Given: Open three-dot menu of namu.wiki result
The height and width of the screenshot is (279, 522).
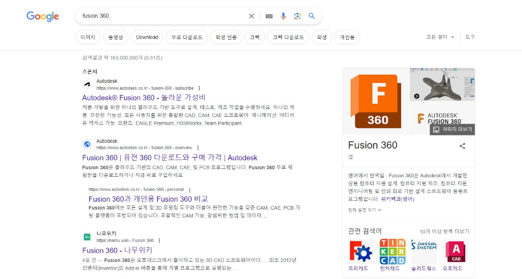Looking at the screenshot, I should pyautogui.click(x=159, y=240).
